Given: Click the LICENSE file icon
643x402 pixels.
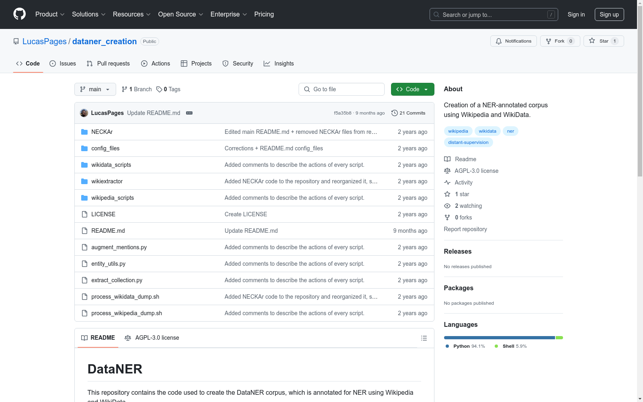Looking at the screenshot, I should [84, 214].
